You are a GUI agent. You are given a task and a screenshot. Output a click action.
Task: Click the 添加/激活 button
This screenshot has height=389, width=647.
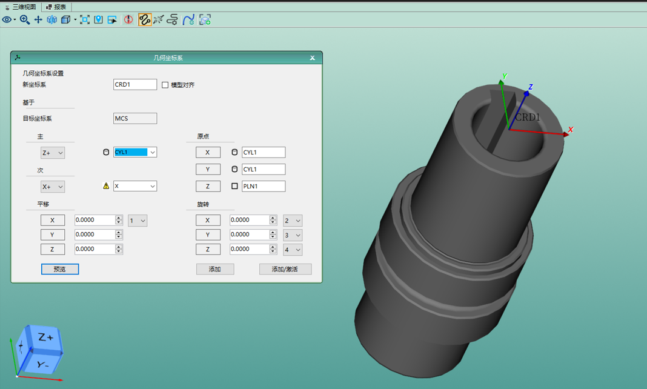click(285, 269)
